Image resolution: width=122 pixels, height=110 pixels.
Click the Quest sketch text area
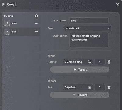[x=89, y=40]
